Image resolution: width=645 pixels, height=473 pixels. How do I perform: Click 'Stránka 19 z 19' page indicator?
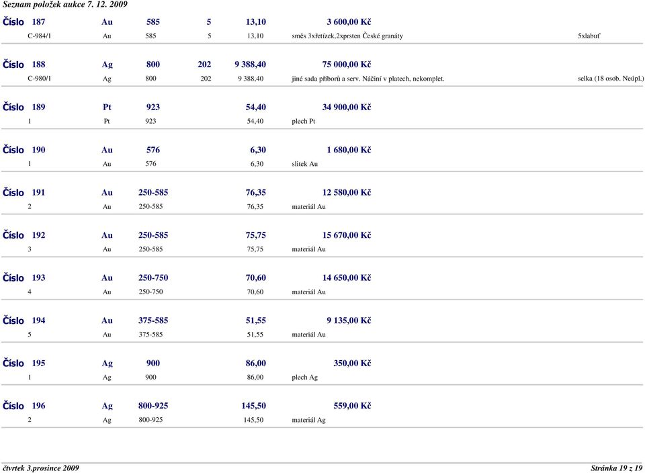click(615, 467)
